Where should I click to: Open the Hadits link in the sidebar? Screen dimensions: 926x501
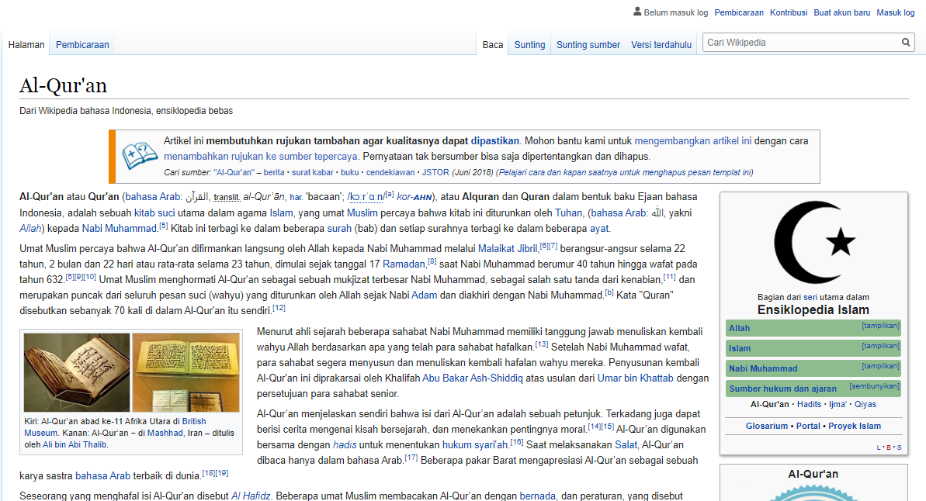(x=809, y=404)
